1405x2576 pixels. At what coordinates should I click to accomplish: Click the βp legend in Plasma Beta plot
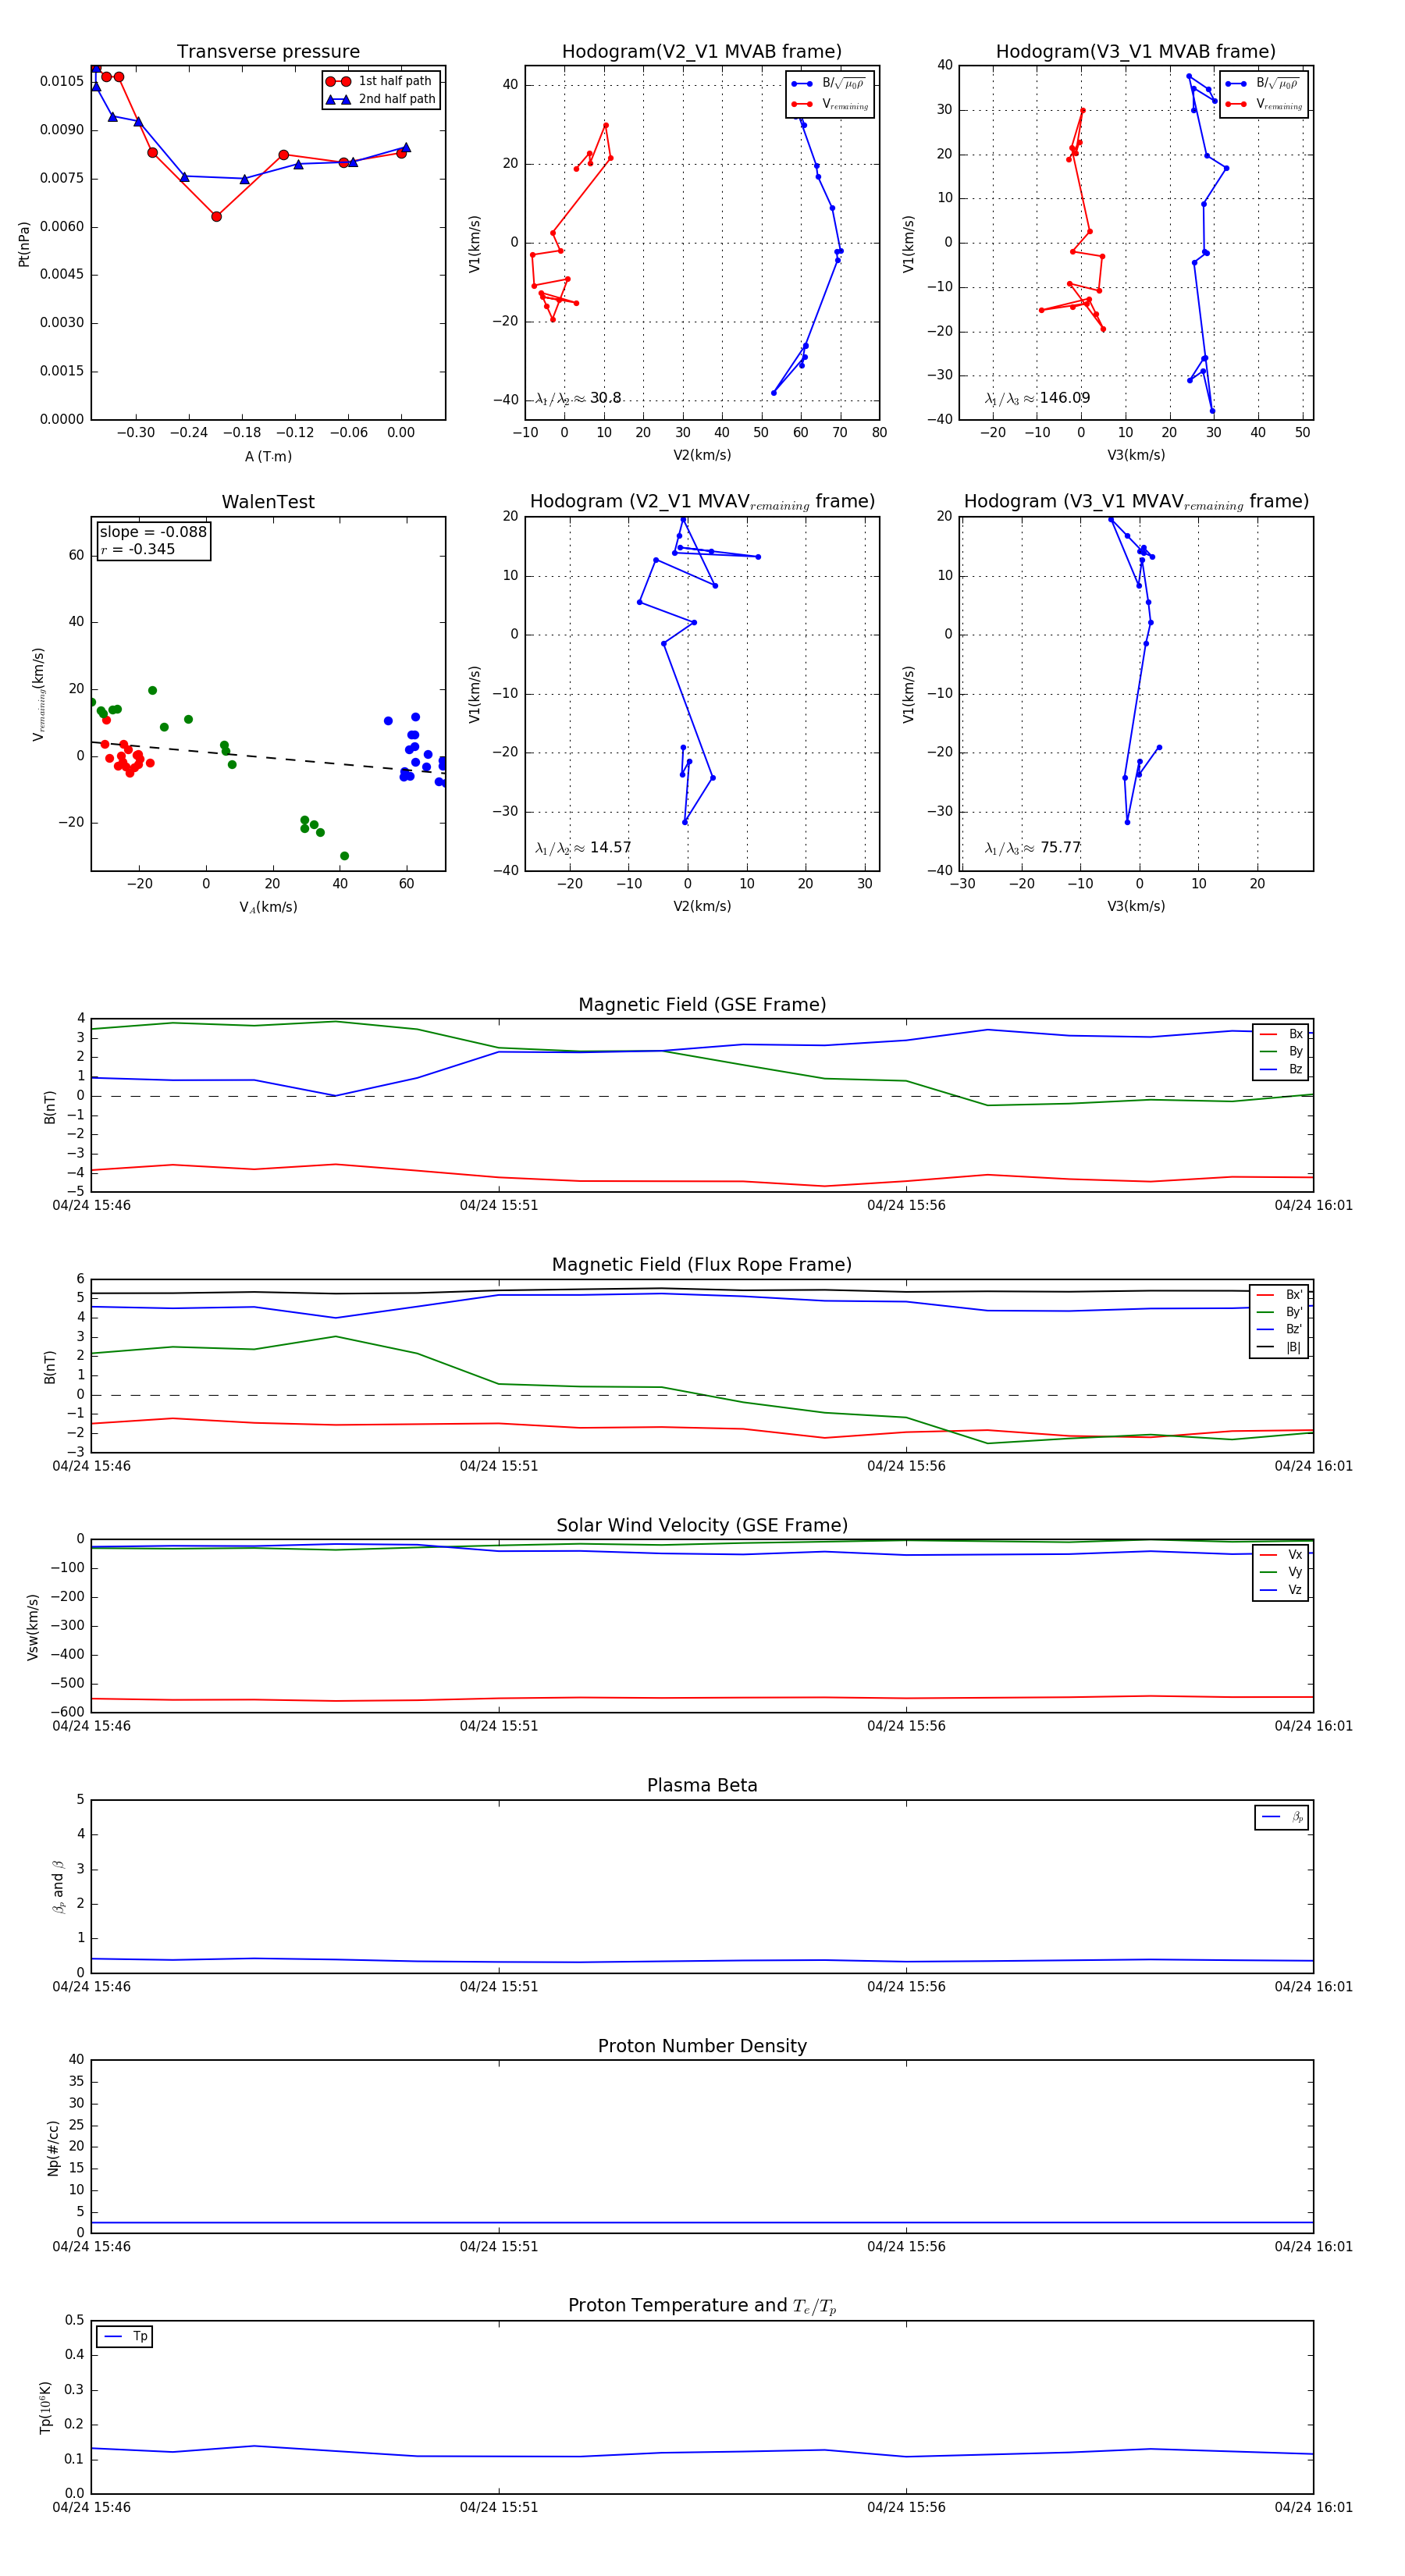pos(1296,1817)
